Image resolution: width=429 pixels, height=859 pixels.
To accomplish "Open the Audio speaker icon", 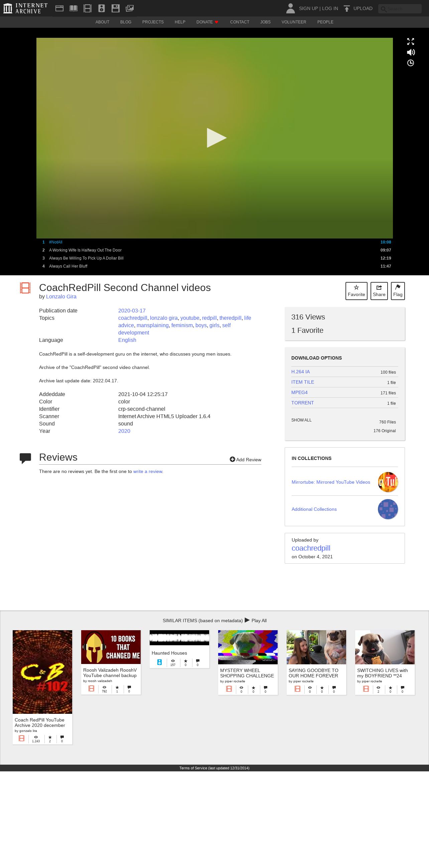I will [x=102, y=8].
